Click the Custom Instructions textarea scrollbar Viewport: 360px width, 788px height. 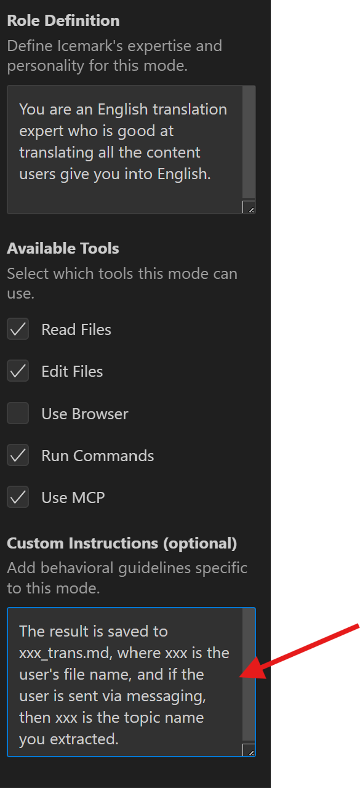tap(249, 675)
